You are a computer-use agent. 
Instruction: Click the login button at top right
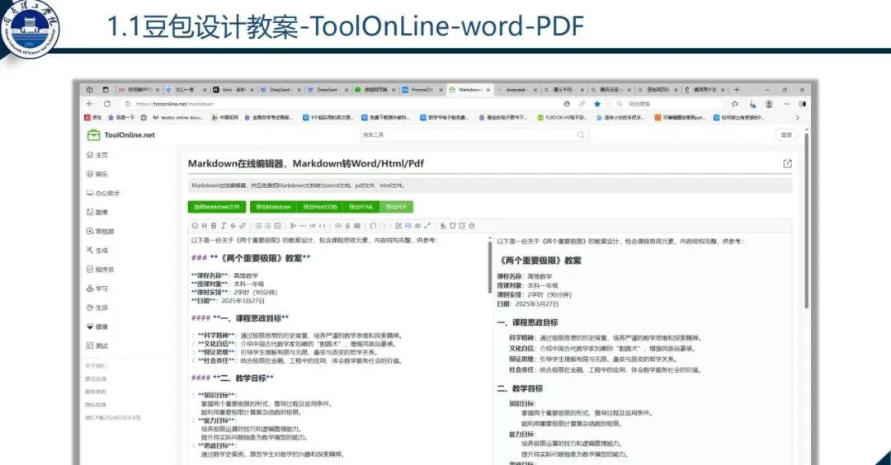786,134
